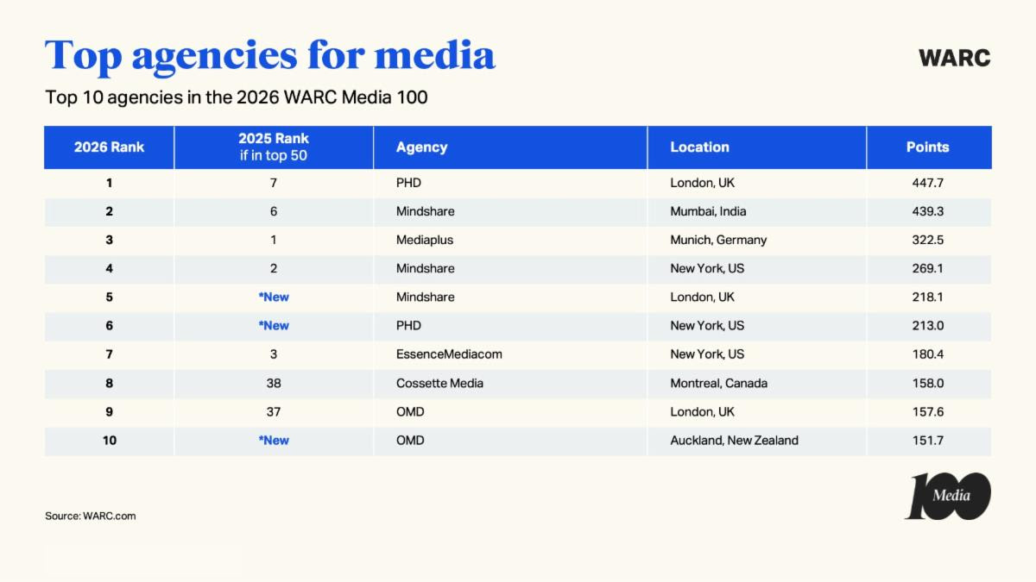Click the 2026 Rank column header
The width and height of the screenshot is (1036, 582).
point(108,147)
